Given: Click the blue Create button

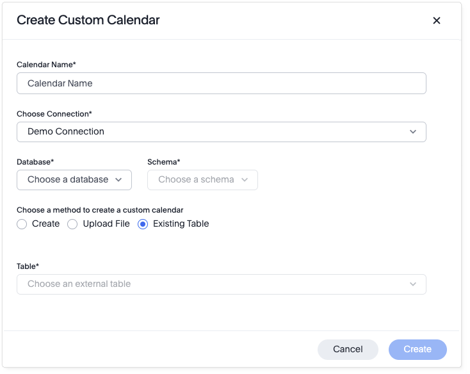Looking at the screenshot, I should tap(417, 350).
